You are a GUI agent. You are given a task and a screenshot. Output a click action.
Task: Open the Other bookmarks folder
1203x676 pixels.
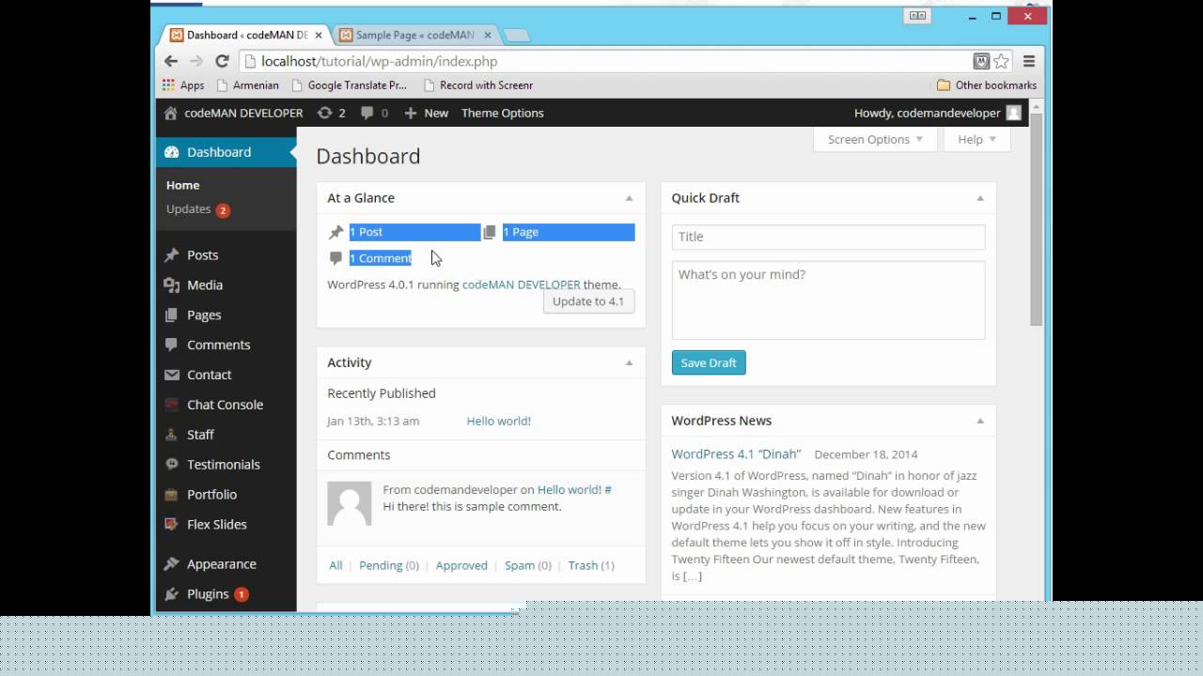(987, 84)
